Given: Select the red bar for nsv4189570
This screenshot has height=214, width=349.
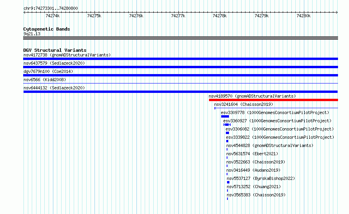Looking at the screenshot, I should pyautogui.click(x=273, y=100).
